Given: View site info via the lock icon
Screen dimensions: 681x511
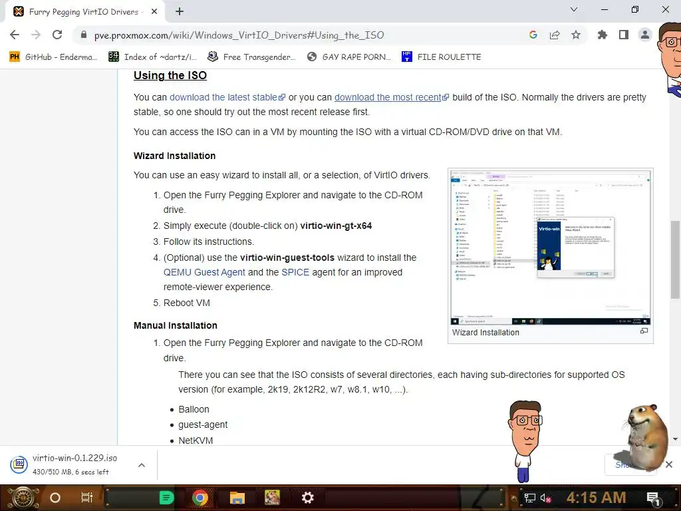Looking at the screenshot, I should 84,35.
